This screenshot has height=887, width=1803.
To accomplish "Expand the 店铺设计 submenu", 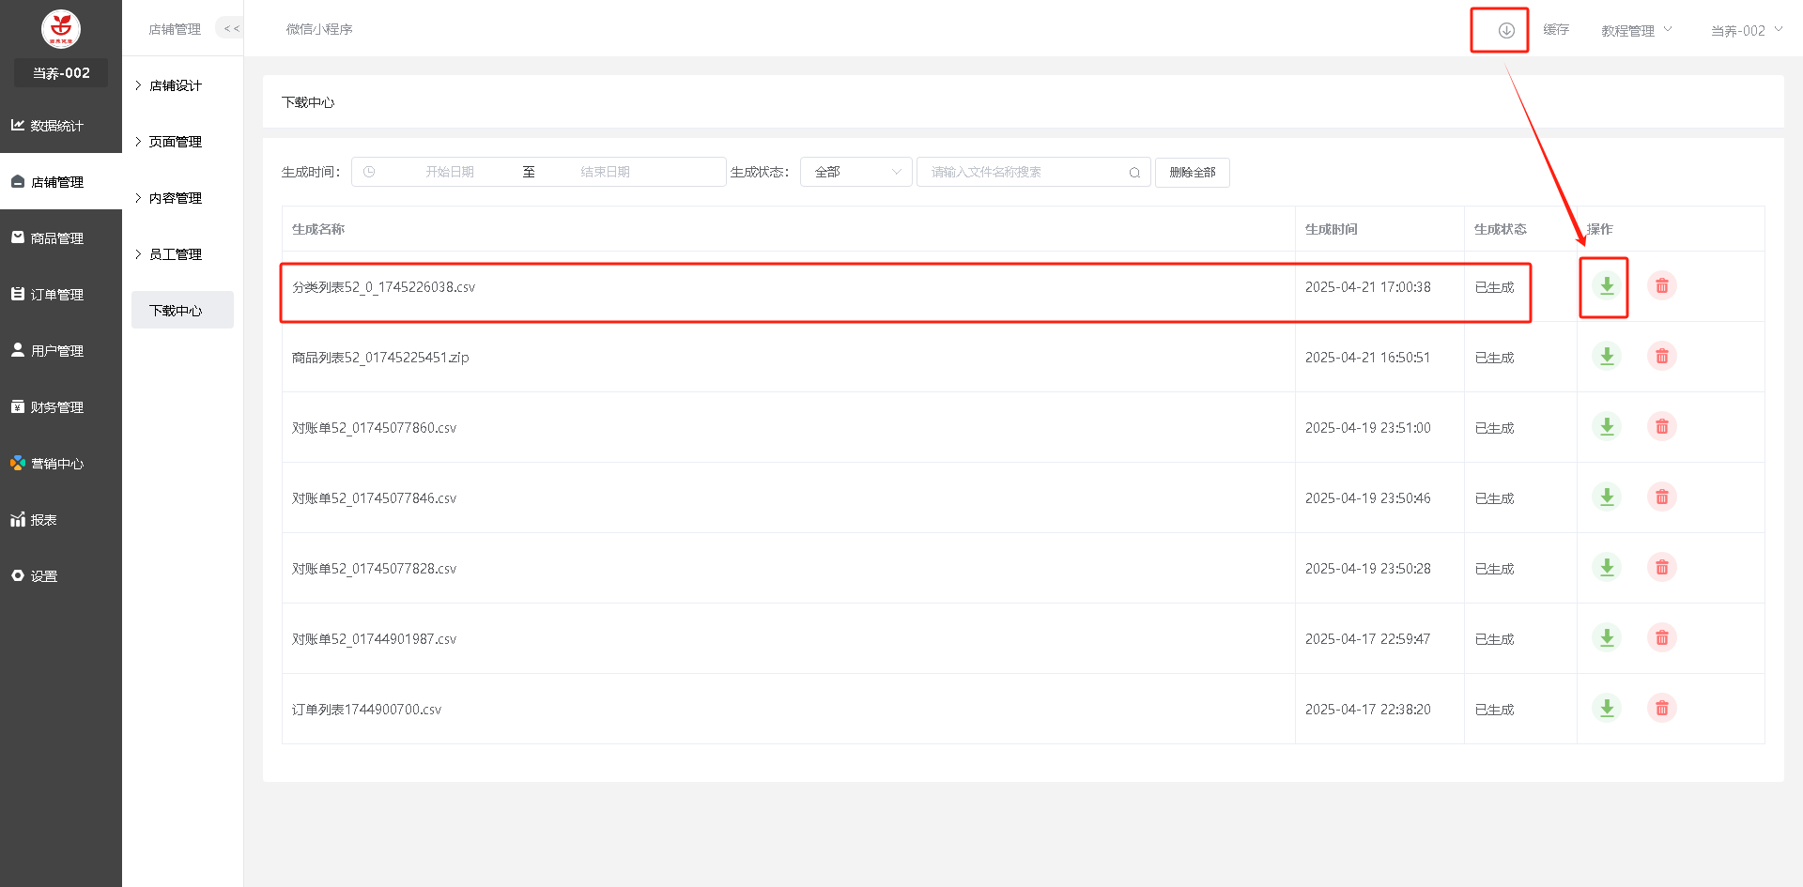I will [176, 85].
